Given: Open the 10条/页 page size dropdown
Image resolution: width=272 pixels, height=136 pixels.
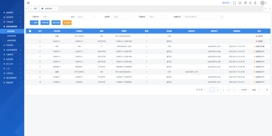Looking at the screenshot, I should [x=245, y=90].
